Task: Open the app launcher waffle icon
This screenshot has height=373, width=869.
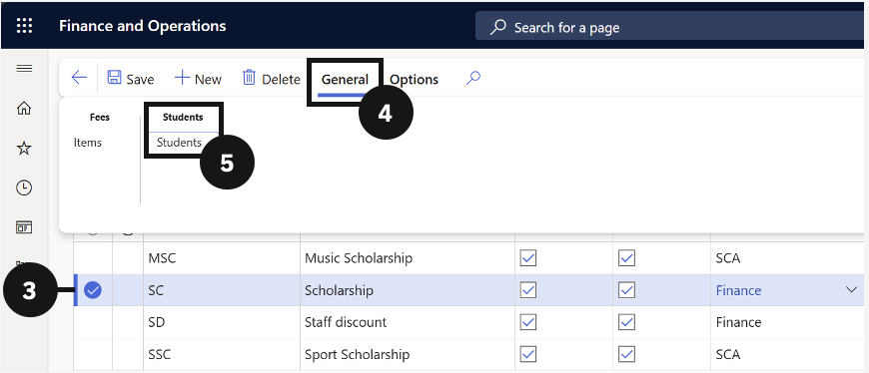Action: point(24,26)
